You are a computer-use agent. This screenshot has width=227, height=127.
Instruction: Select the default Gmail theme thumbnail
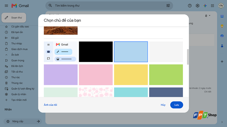[x=61, y=52]
